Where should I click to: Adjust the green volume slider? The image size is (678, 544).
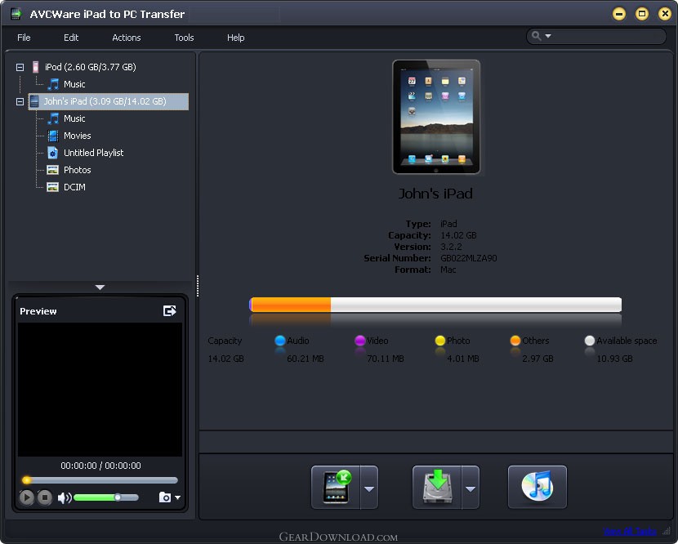[106, 497]
